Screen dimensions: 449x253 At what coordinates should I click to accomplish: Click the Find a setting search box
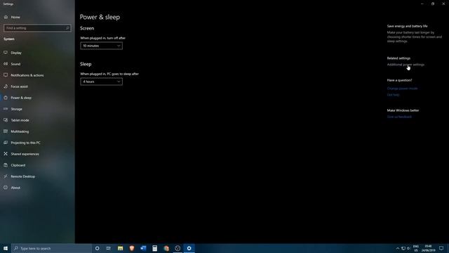pos(37,28)
